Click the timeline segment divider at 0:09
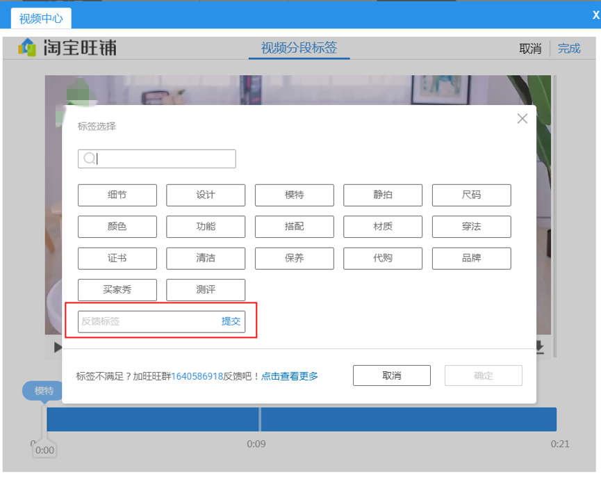The image size is (601, 484). pos(259,419)
